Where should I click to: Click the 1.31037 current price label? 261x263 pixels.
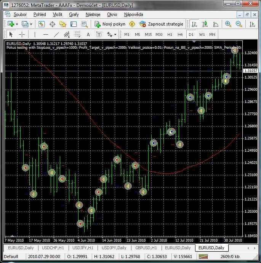tap(250, 71)
